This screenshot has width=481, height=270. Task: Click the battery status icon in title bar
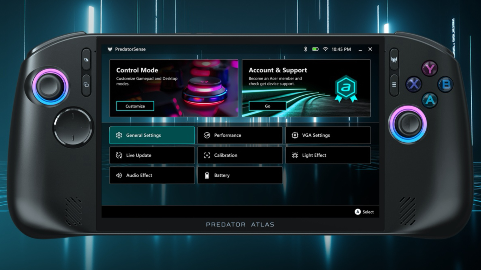[315, 49]
